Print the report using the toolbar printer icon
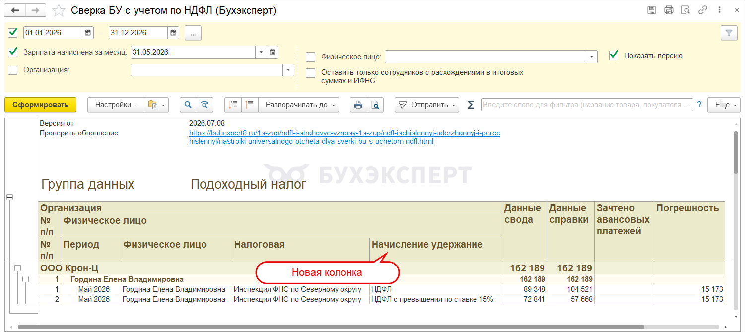The image size is (745, 332). pyautogui.click(x=358, y=105)
